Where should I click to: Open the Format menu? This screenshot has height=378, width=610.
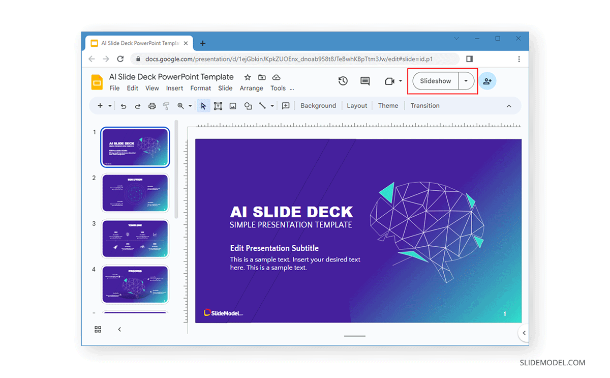pos(200,88)
